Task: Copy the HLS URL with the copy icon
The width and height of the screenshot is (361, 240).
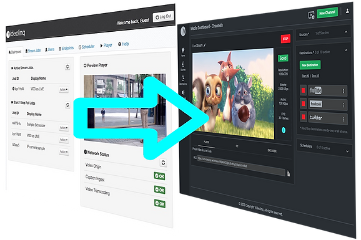Action: (x=289, y=173)
